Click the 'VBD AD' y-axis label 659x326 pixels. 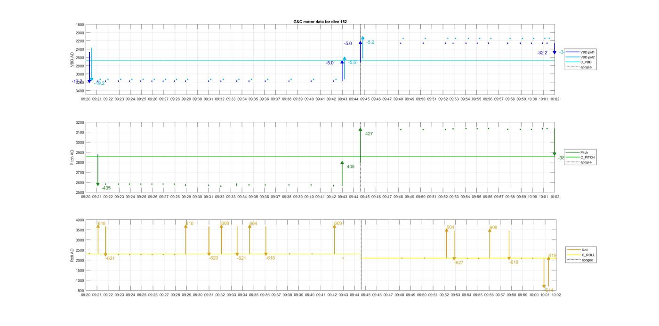point(72,60)
